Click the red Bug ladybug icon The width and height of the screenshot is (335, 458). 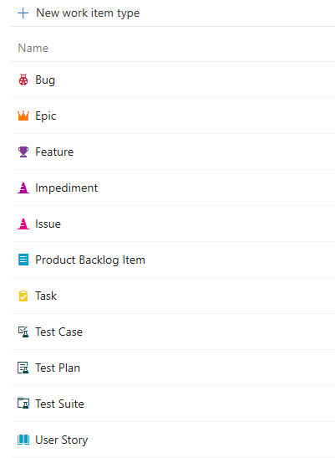23,80
